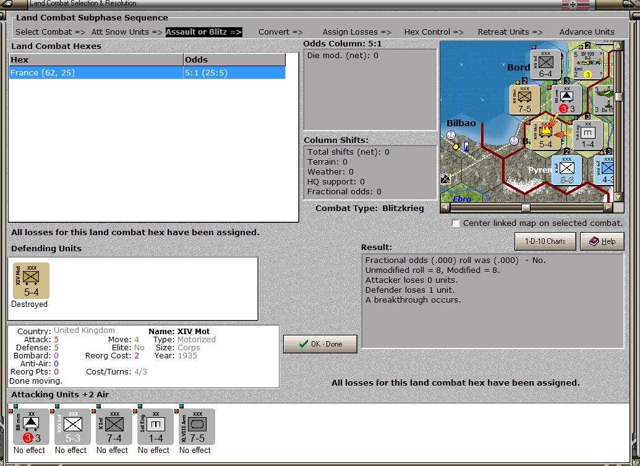The image size is (640, 466).
Task: Click the map scroll left arrow
Action: [445, 207]
